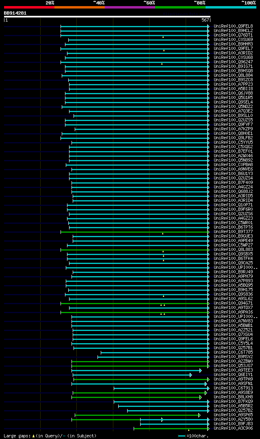Select hit label UniRef100_Q5N892

[233, 160]
